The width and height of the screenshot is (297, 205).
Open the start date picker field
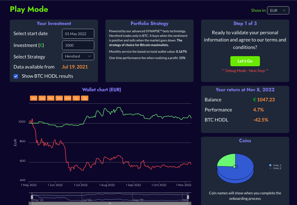[78, 34]
